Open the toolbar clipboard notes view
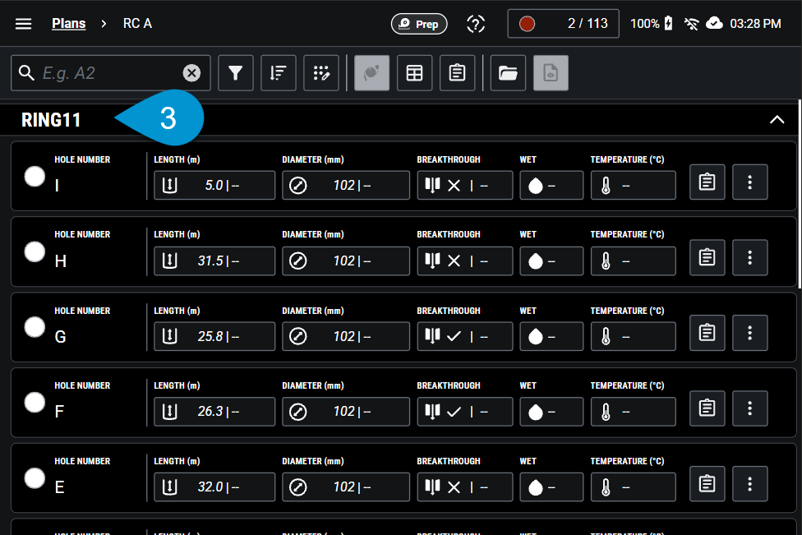Screen dimensions: 802x535 457,73
